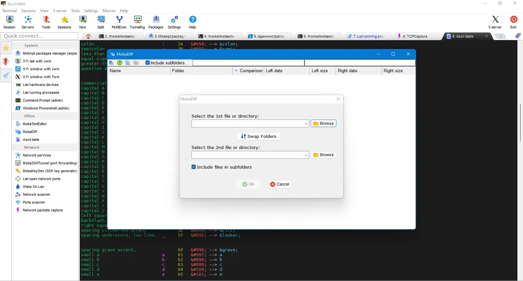The height and width of the screenshot is (281, 523).
Task: Expand the 2nd file or directory dropdown
Action: pyautogui.click(x=306, y=155)
